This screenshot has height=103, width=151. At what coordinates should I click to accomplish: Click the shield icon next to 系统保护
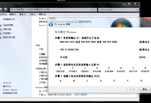pyautogui.click(x=1, y=34)
